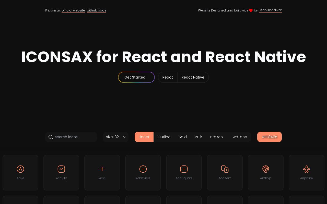Open the official website link
The image size is (327, 204).
[x=73, y=10]
